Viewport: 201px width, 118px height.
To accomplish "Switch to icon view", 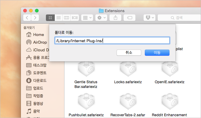I will 50,18.
